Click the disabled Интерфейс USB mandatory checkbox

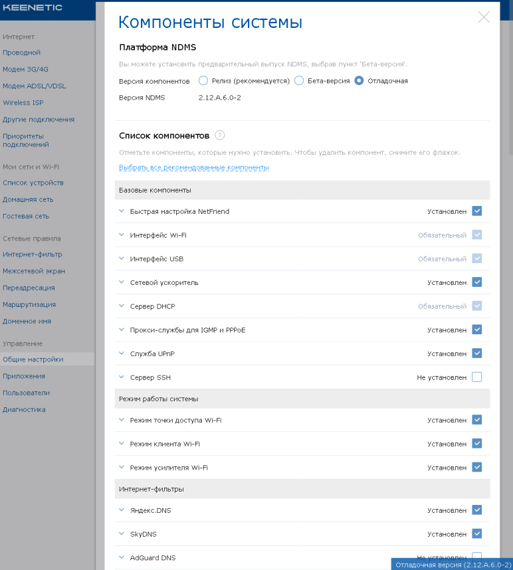click(476, 258)
